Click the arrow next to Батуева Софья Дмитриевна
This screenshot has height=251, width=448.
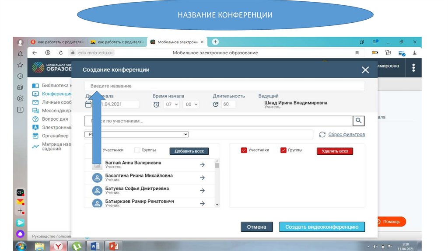(202, 190)
